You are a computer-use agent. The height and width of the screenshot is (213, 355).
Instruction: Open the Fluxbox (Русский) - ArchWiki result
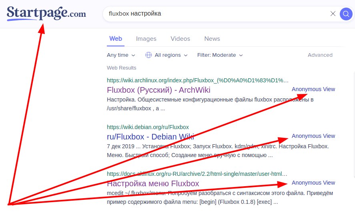(158, 90)
